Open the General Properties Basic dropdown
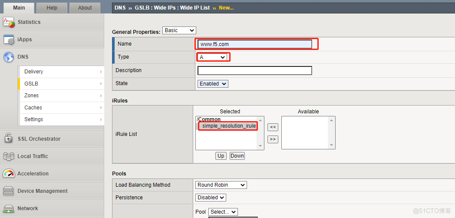Screen dimensions: 455x218 (x=179, y=30)
